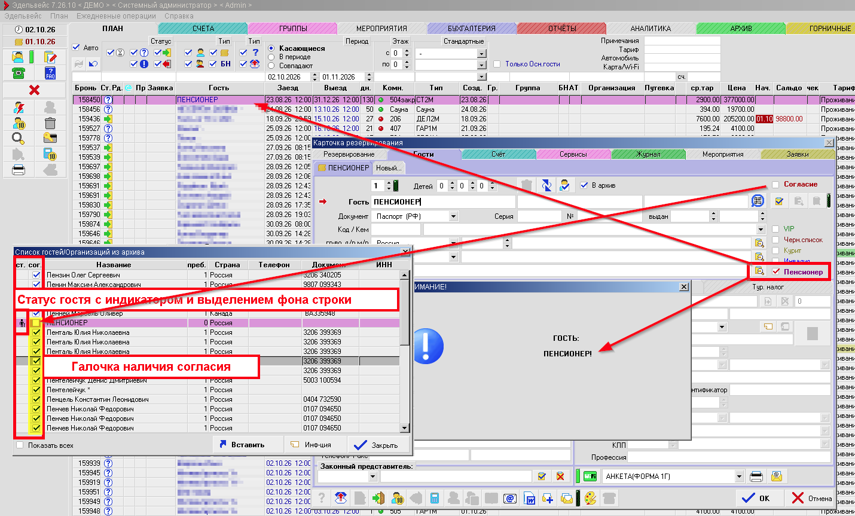Enable the Только Осн.гости checkbox
Viewport: 855px width, 516px height.
[x=496, y=64]
